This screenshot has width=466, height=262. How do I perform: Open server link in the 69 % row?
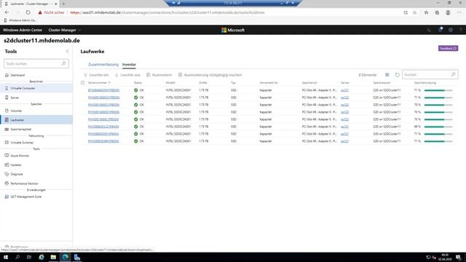pos(344,127)
